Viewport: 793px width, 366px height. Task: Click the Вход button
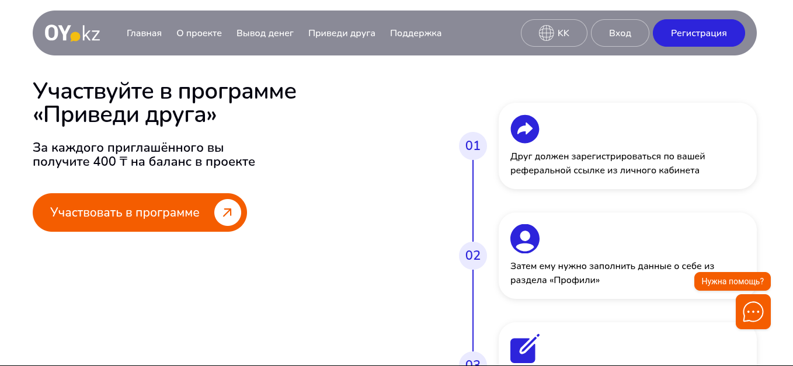tap(620, 33)
